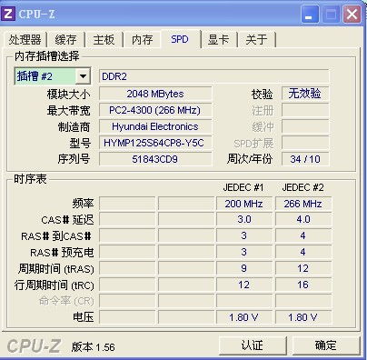This screenshot has height=360, width=367.
Task: Open the 主板 tab
Action: pos(104,39)
